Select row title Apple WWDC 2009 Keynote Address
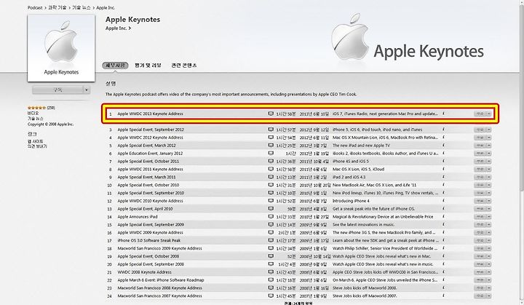The width and height of the screenshot is (524, 305). pos(151,232)
